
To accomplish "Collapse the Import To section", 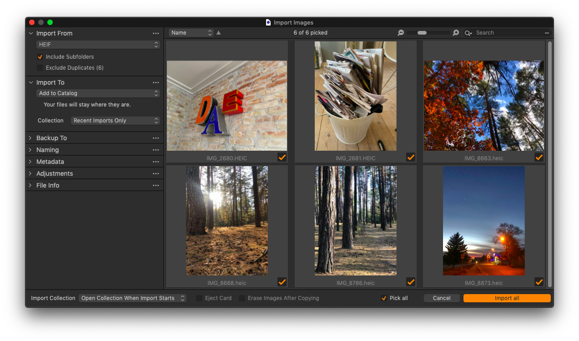I will (31, 82).
